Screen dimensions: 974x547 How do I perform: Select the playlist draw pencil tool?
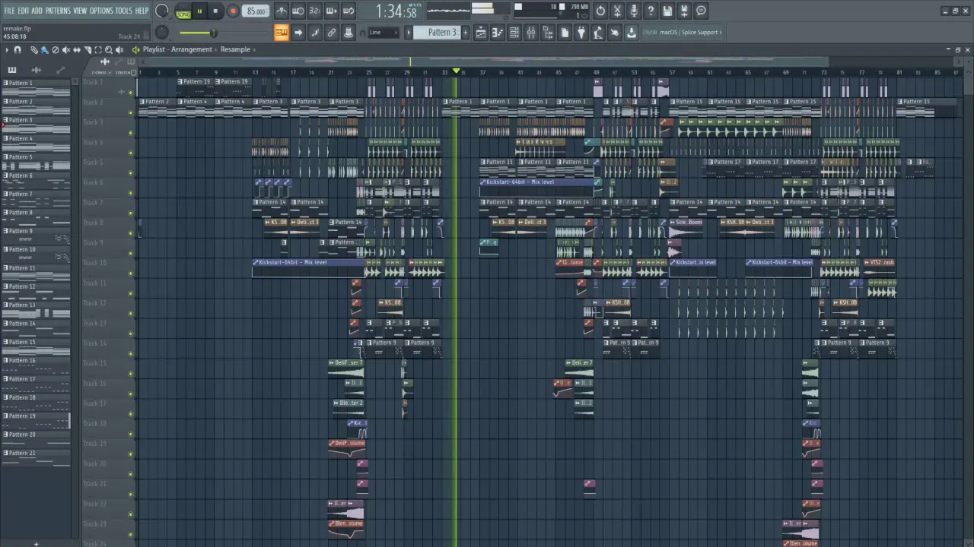click(x=34, y=49)
